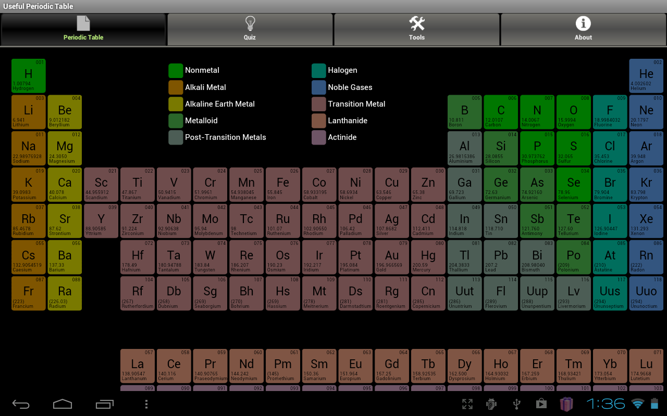Tap the gift box notification icon
The width and height of the screenshot is (667, 416).
point(566,404)
